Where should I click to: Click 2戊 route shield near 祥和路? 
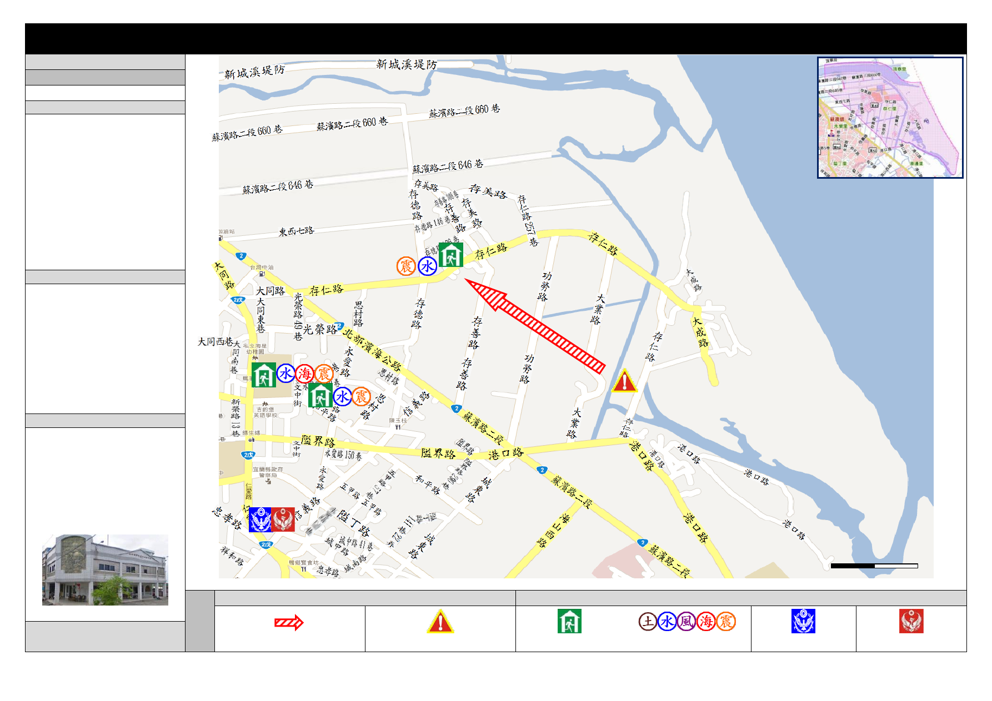click(267, 545)
